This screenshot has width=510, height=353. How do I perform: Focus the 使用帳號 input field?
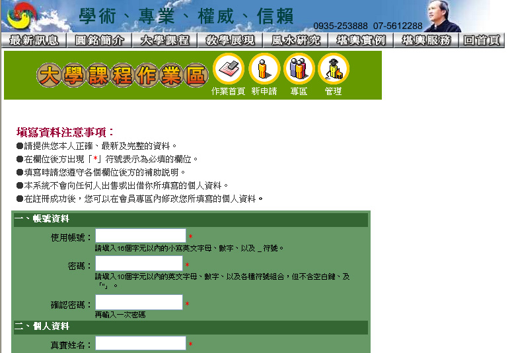point(141,236)
